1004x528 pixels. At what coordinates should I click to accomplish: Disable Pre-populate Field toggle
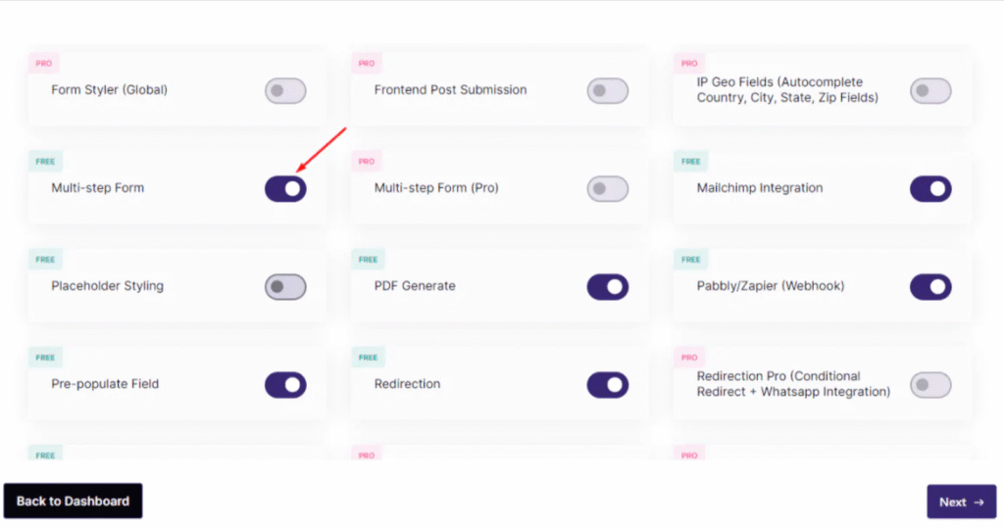click(x=285, y=385)
